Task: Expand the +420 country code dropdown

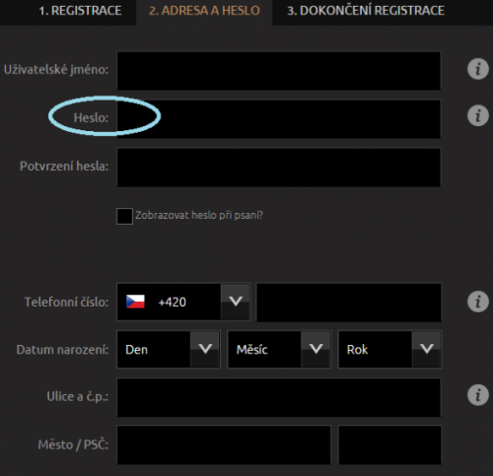Action: tap(236, 302)
